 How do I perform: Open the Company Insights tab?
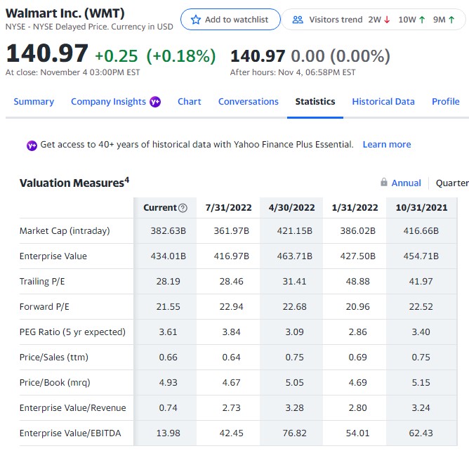pos(108,102)
